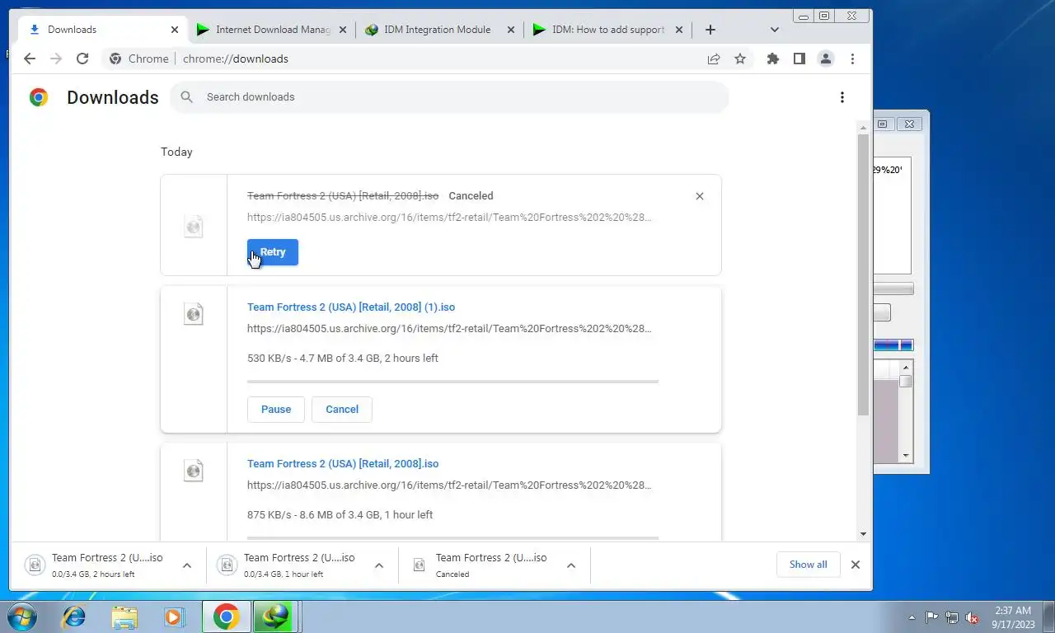Click the file icon of the canceled download
1055x633 pixels.
[194, 227]
